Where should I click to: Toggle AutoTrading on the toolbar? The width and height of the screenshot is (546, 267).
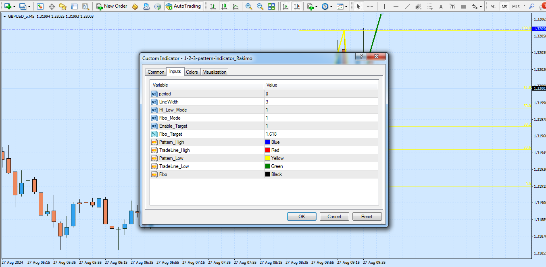click(x=183, y=6)
